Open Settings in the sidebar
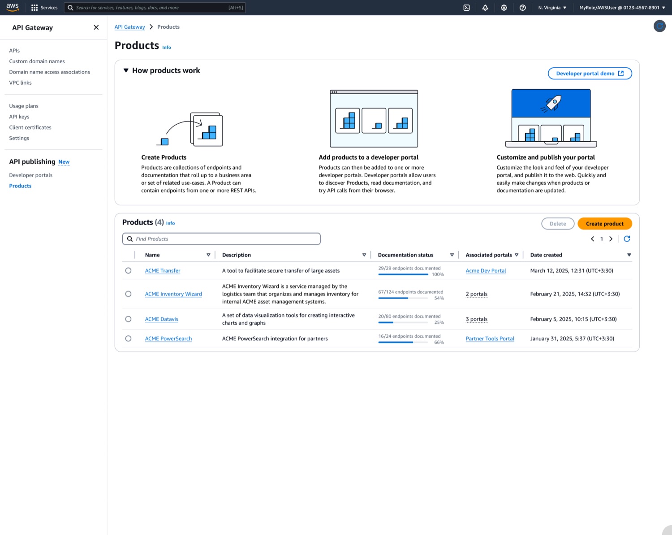 (19, 139)
